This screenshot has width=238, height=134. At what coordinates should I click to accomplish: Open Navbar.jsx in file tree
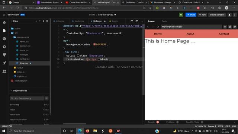pos(23,59)
